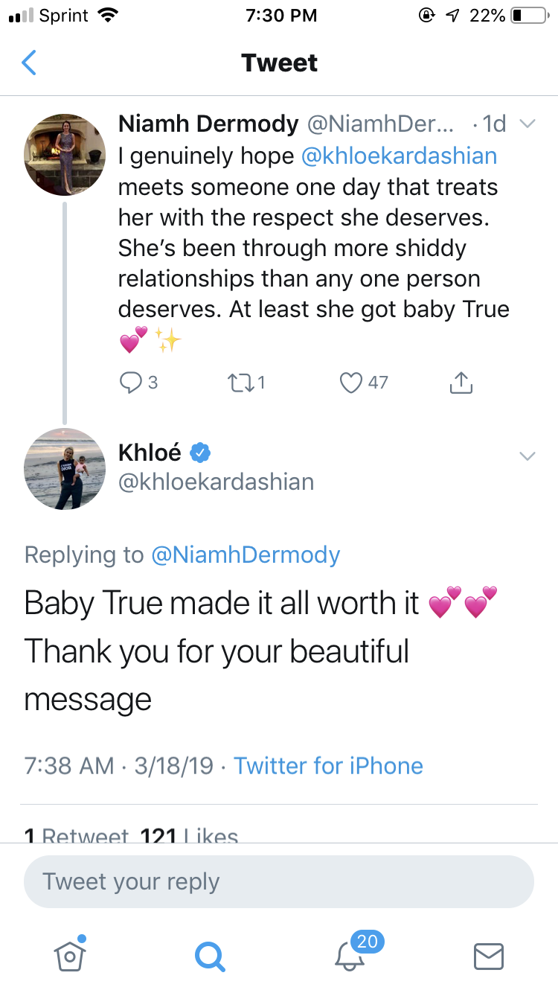Image resolution: width=558 pixels, height=993 pixels.
Task: Open Niamh Dermody's profile picture
Action: [65, 155]
